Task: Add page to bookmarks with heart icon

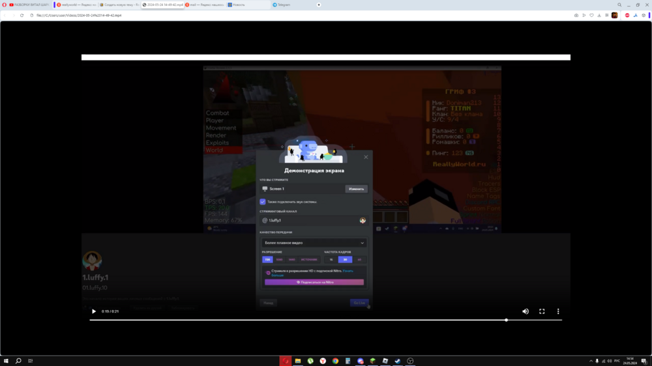Action: [x=591, y=16]
